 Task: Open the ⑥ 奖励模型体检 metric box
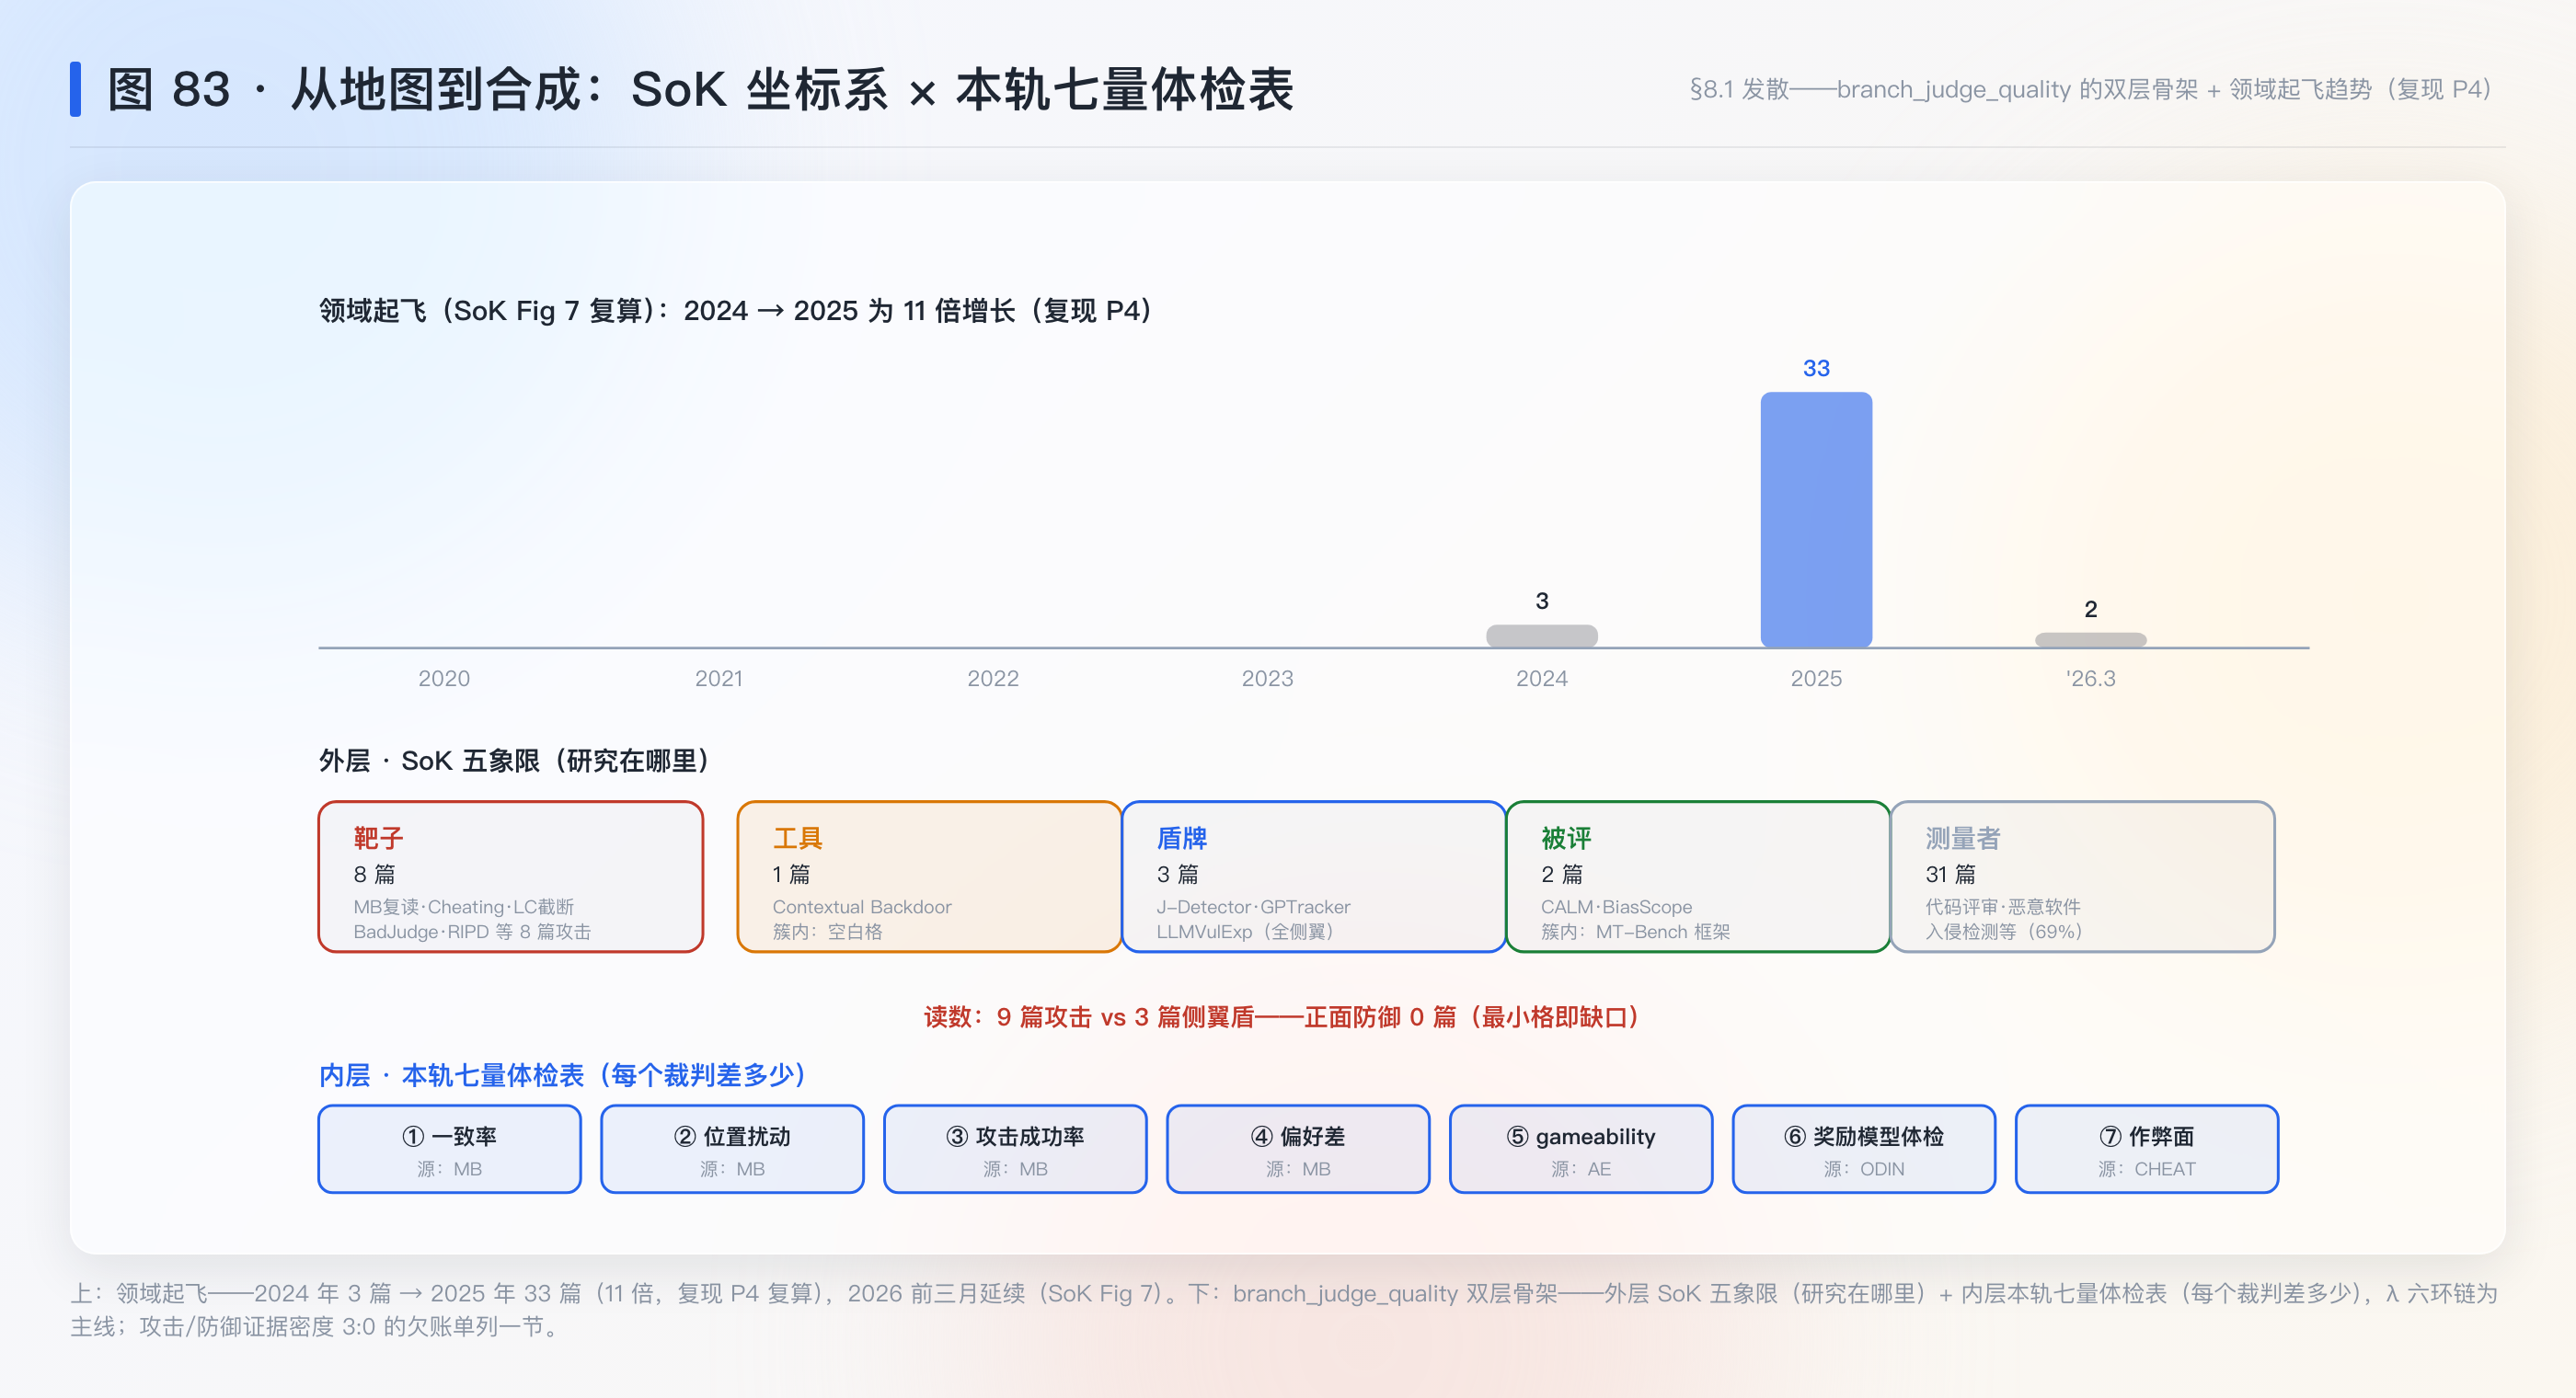point(1864,1149)
